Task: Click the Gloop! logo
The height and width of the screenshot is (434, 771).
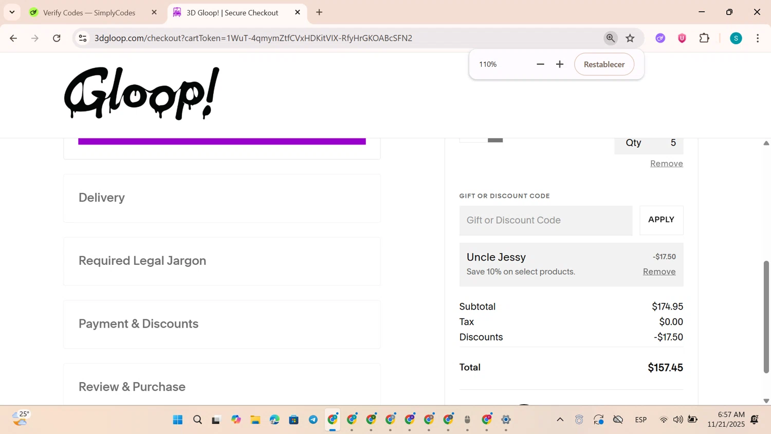Action: (x=142, y=94)
